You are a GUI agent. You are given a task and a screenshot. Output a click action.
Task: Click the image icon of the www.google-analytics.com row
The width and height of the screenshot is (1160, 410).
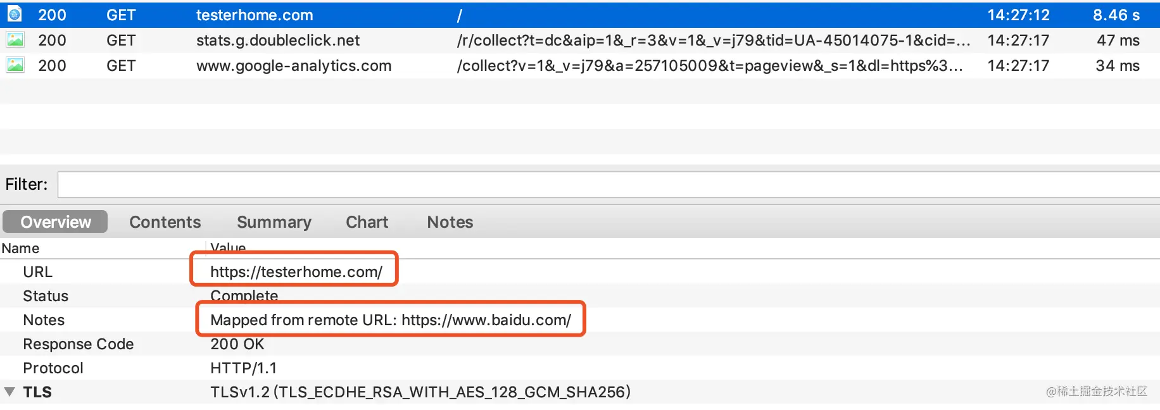(x=15, y=65)
